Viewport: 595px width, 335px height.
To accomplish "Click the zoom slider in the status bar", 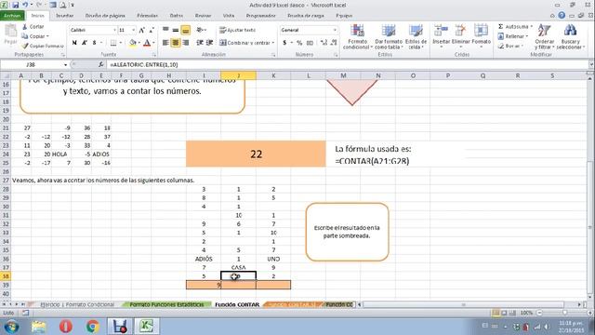I will pyautogui.click(x=564, y=313).
